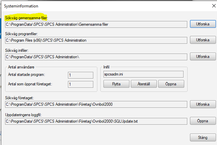Click the Återställ button
The image size is (217, 145).
(143, 84)
